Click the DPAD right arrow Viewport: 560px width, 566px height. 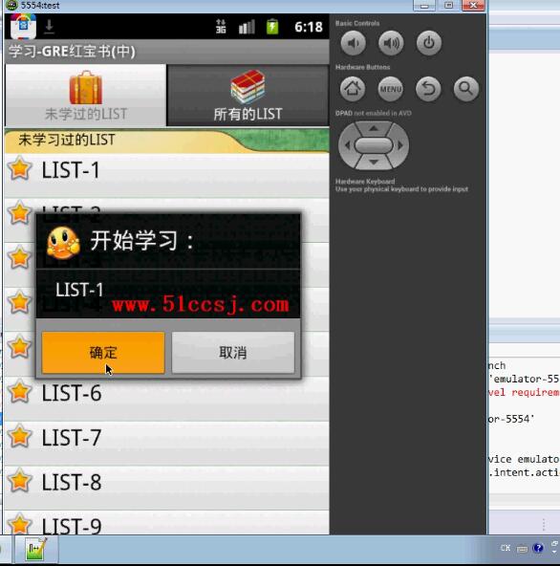(x=399, y=145)
